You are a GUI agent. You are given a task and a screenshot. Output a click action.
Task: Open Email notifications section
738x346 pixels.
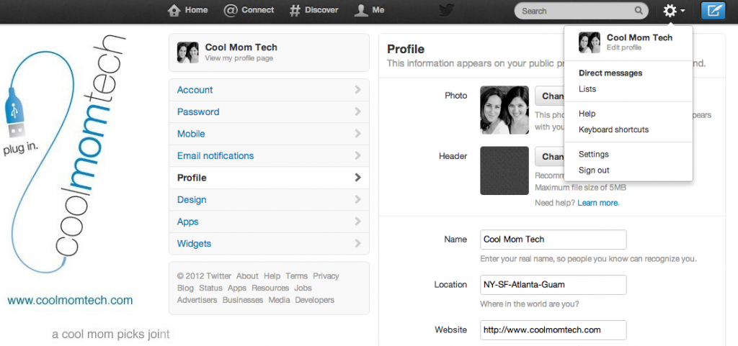(x=269, y=155)
